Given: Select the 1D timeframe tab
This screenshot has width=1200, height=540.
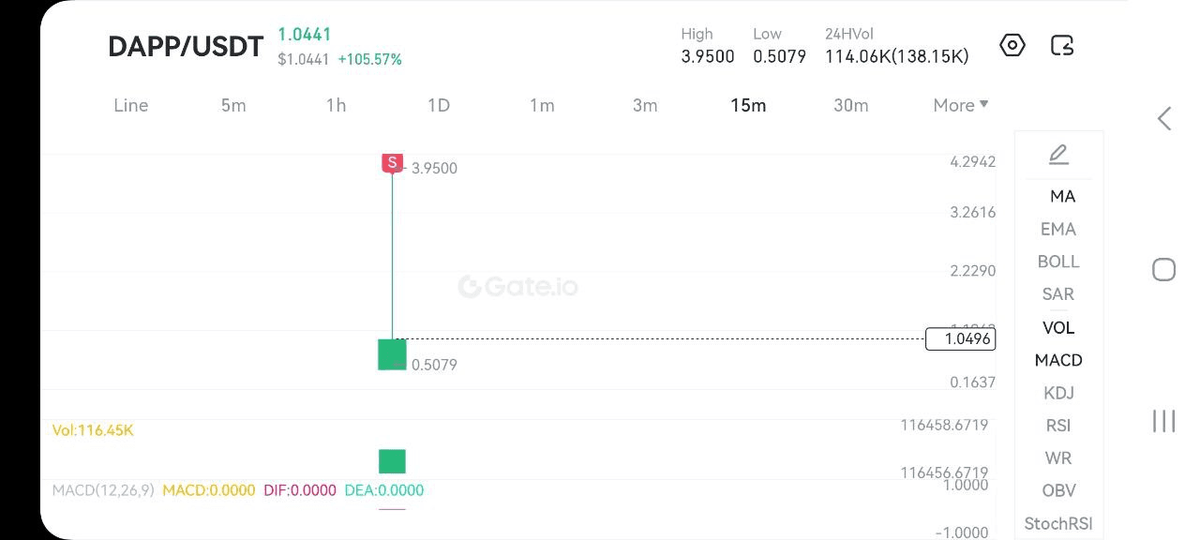Looking at the screenshot, I should 439,105.
